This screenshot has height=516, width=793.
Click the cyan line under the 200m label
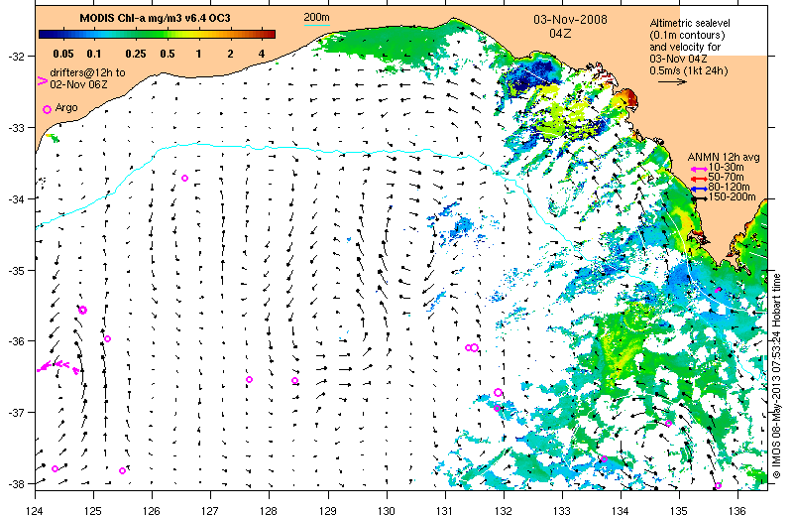tap(316, 24)
